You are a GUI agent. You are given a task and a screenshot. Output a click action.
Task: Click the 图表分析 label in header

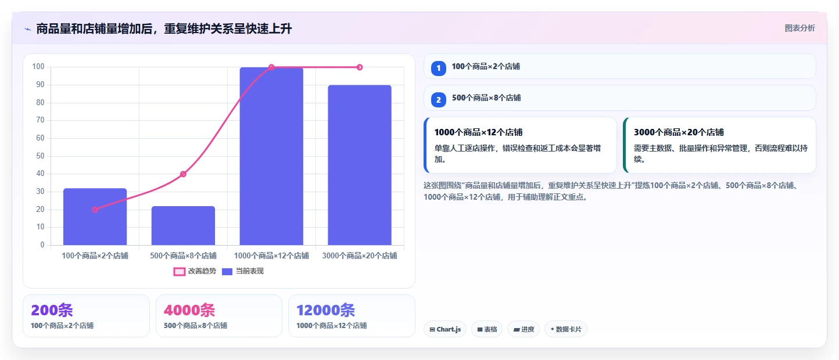click(x=799, y=28)
